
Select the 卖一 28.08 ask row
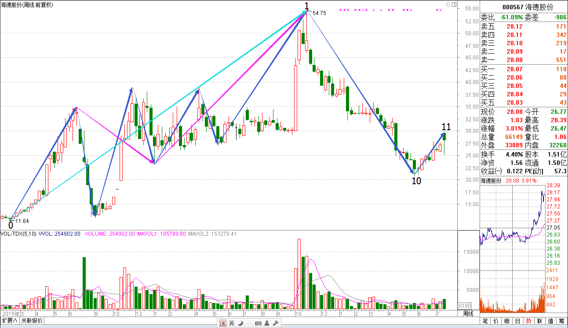[524, 60]
